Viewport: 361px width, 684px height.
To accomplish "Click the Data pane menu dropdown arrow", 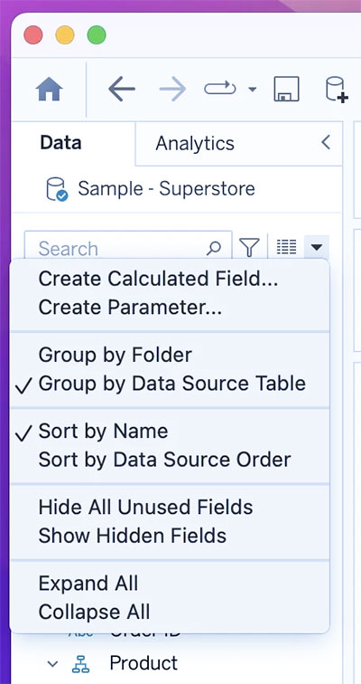I will pos(317,247).
